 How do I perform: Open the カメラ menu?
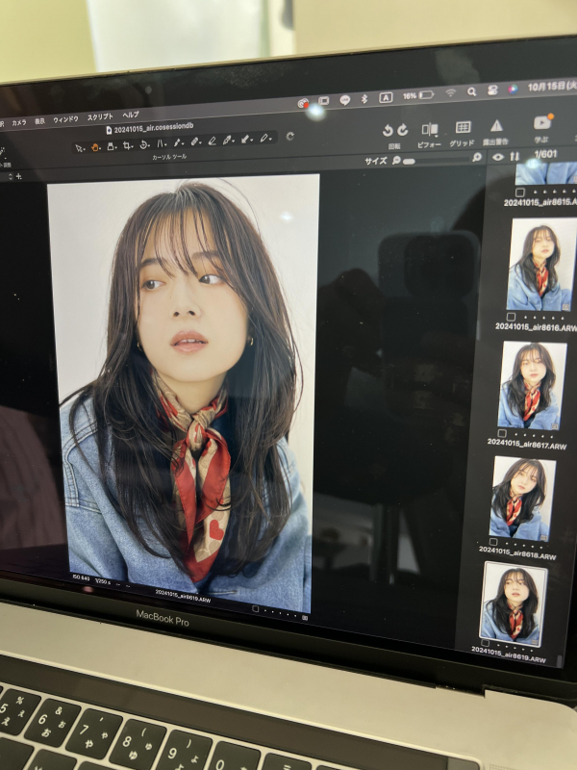[18, 122]
